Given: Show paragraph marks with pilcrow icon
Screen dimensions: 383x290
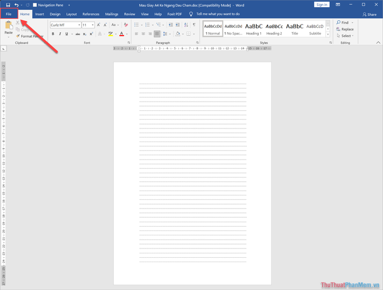Looking at the screenshot, I should tap(194, 25).
